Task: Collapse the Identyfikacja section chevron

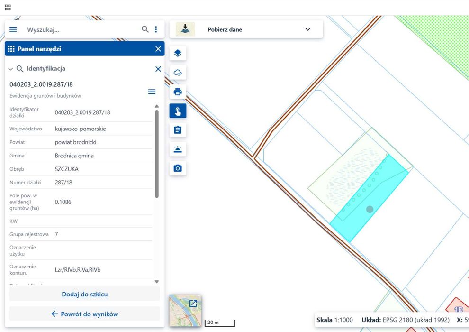Action: pos(10,69)
